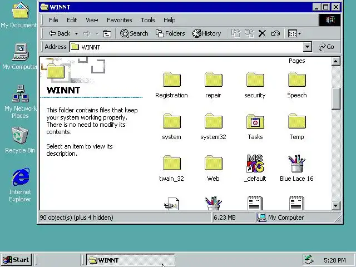This screenshot has width=356, height=267.
Task: Click the Up one level toolbar icon
Action: [107, 34]
